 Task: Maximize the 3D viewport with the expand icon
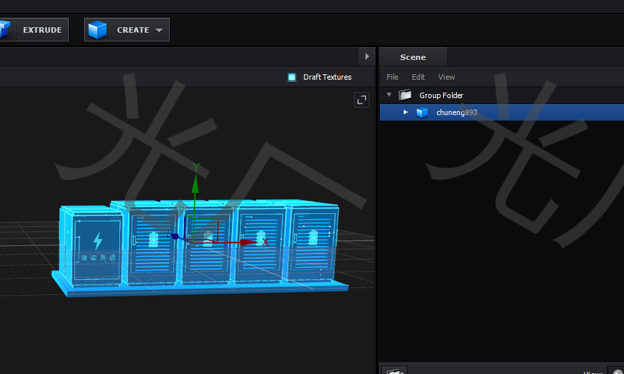click(361, 100)
